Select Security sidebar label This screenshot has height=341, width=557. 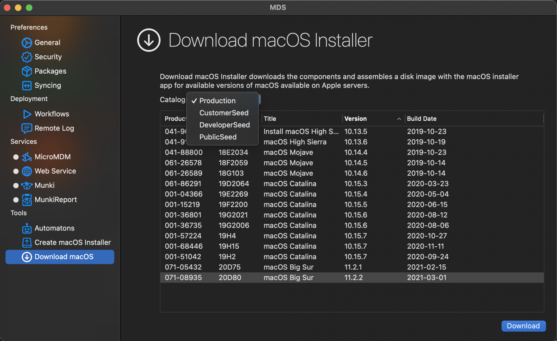point(48,57)
